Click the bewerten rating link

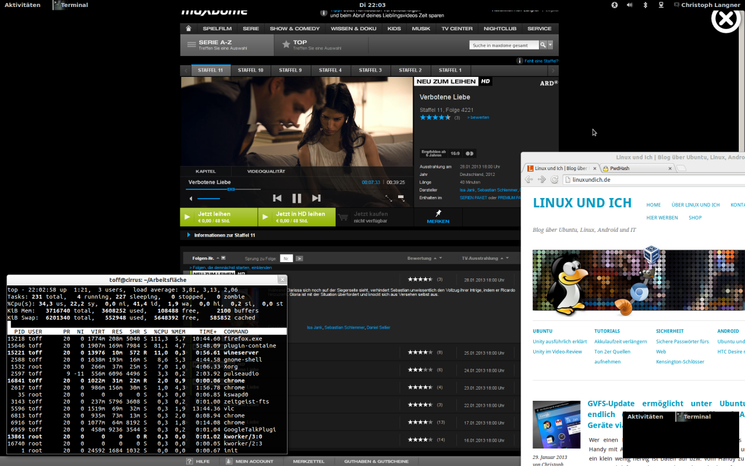478,118
